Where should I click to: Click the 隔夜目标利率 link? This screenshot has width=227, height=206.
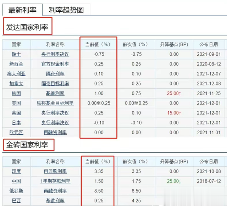coord(55,84)
